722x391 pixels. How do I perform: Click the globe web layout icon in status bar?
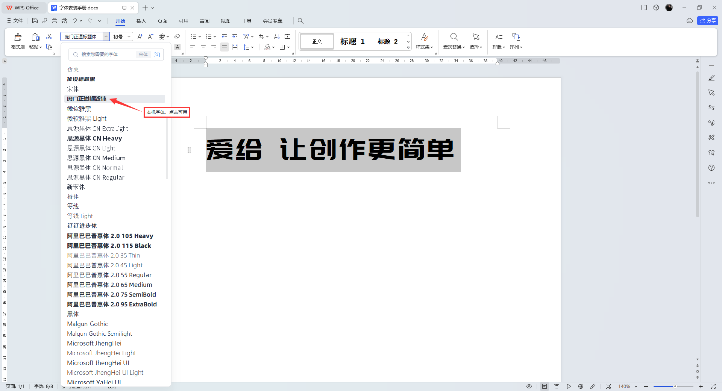(x=581, y=386)
